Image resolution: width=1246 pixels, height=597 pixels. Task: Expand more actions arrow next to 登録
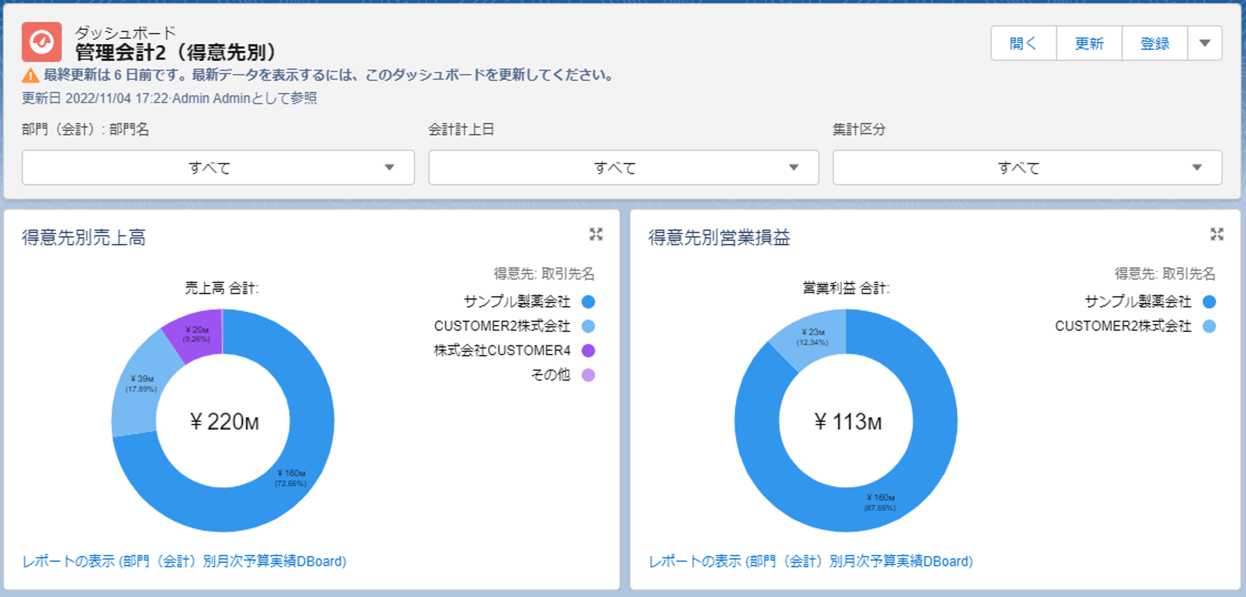[1204, 43]
